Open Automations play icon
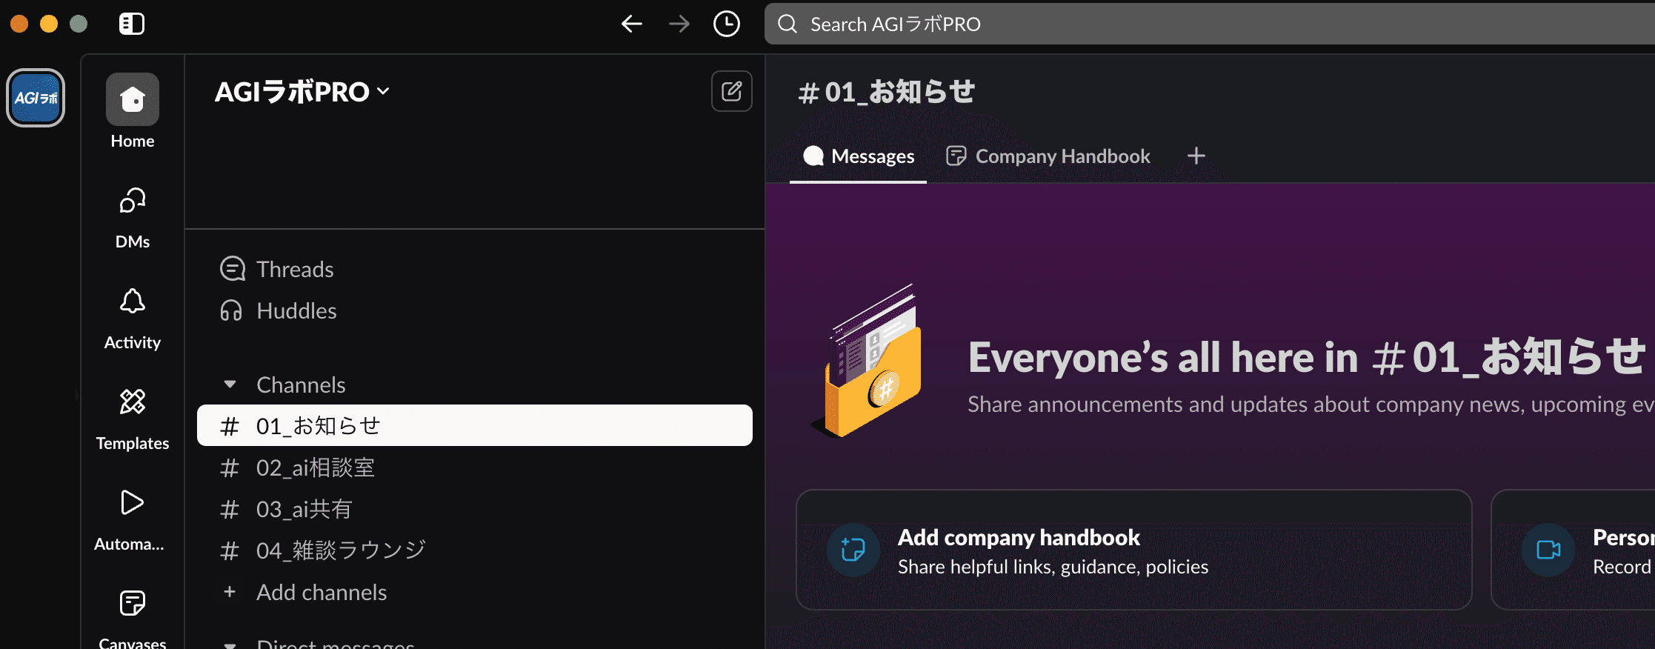Image resolution: width=1655 pixels, height=649 pixels. [x=132, y=503]
